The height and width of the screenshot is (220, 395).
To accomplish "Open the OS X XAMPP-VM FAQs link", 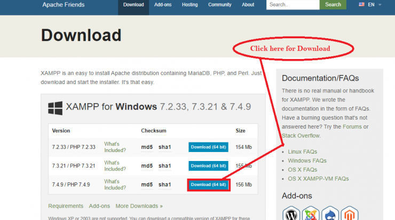I will click(x=318, y=179).
